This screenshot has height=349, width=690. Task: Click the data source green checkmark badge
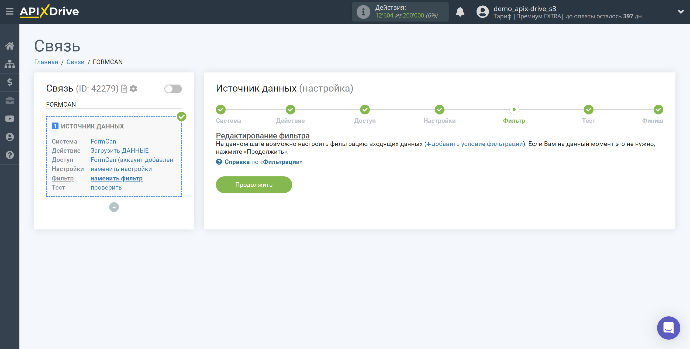coord(182,117)
